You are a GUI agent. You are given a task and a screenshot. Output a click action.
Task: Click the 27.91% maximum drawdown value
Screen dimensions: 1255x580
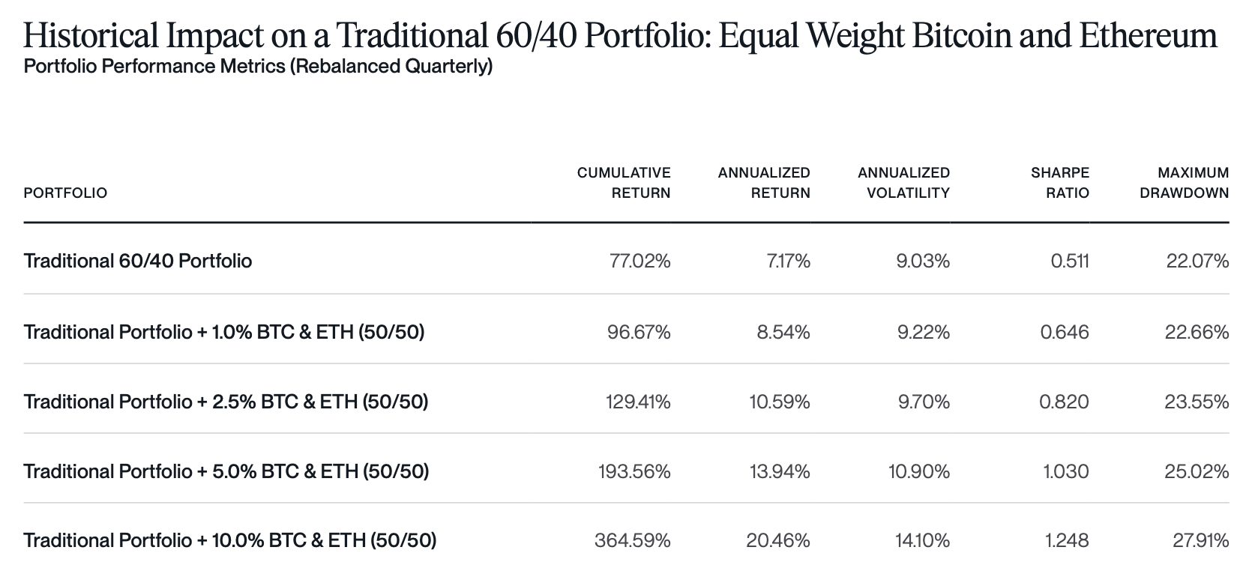click(x=1201, y=540)
